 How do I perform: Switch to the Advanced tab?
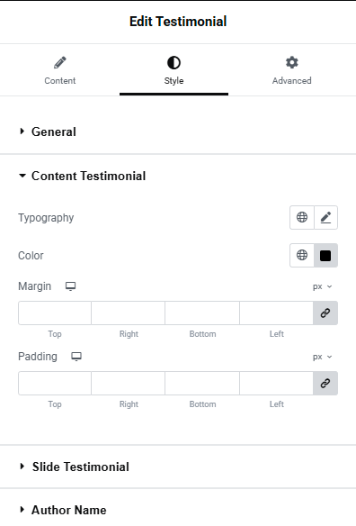coord(291,69)
